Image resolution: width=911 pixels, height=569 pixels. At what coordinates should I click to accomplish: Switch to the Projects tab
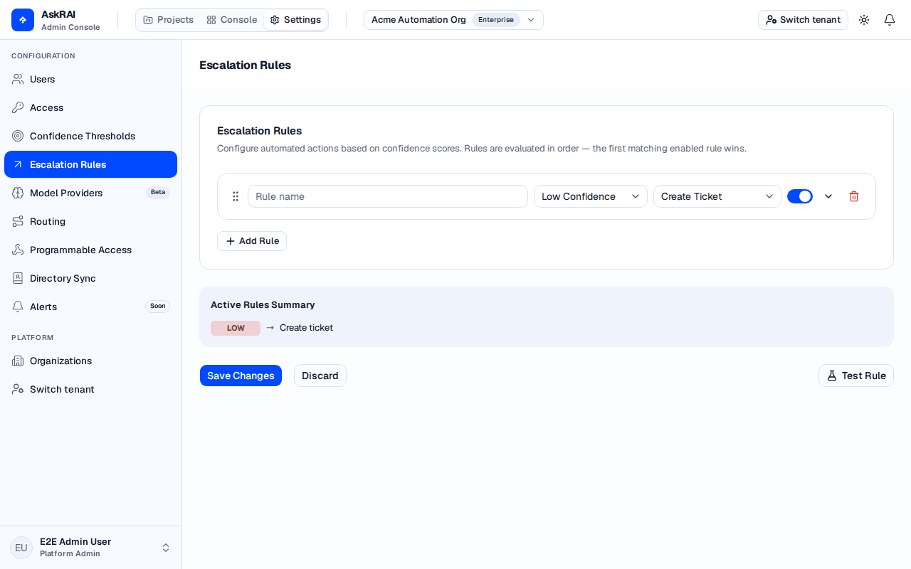click(168, 20)
